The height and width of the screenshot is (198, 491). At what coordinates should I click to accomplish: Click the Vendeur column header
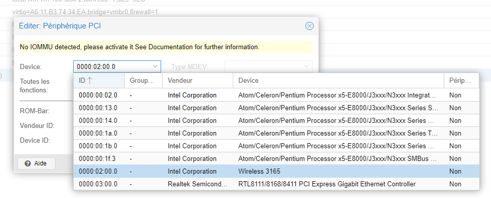point(198,80)
